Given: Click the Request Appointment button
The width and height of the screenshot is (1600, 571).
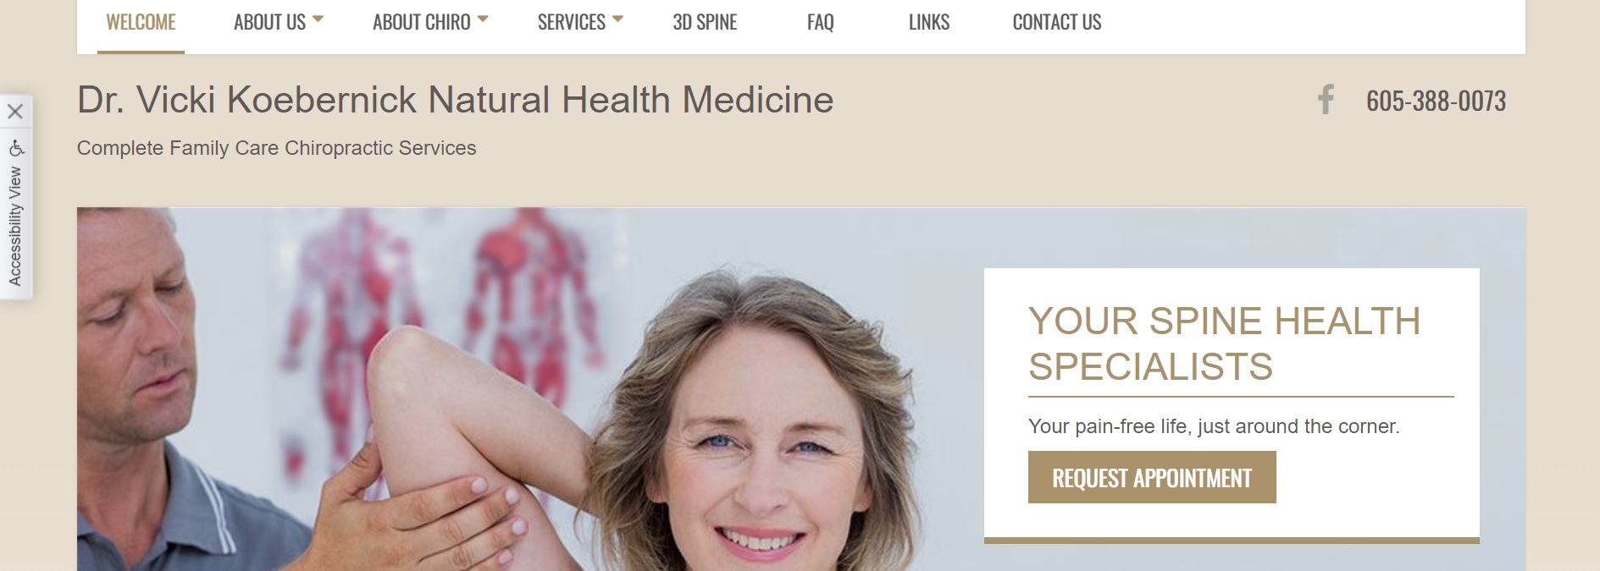Looking at the screenshot, I should [1152, 478].
